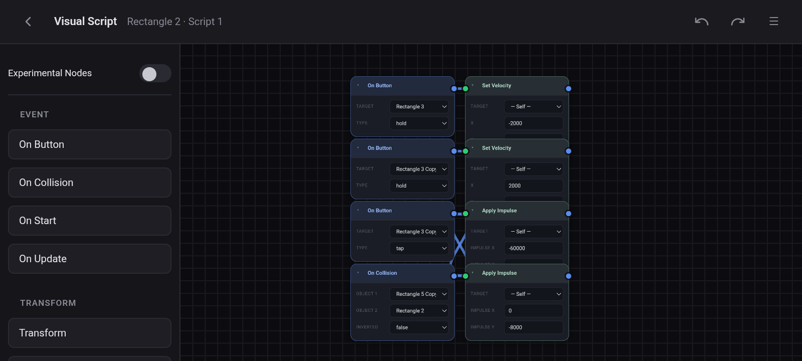Collapse the Apply Impulse node with Impulse Y -8000

(473, 273)
